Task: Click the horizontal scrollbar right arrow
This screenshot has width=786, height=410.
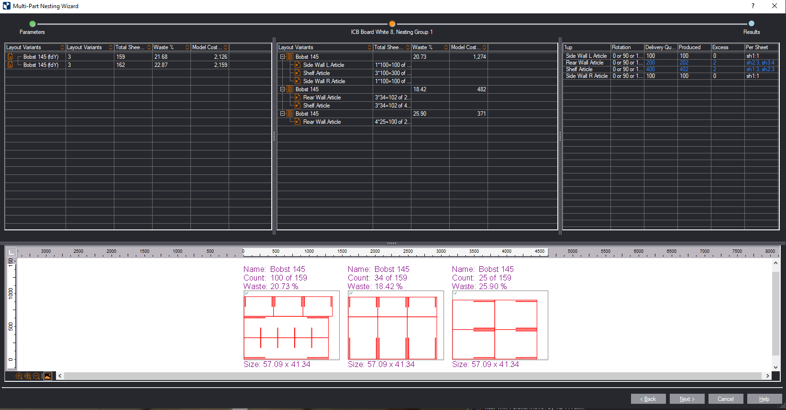Action: point(768,376)
